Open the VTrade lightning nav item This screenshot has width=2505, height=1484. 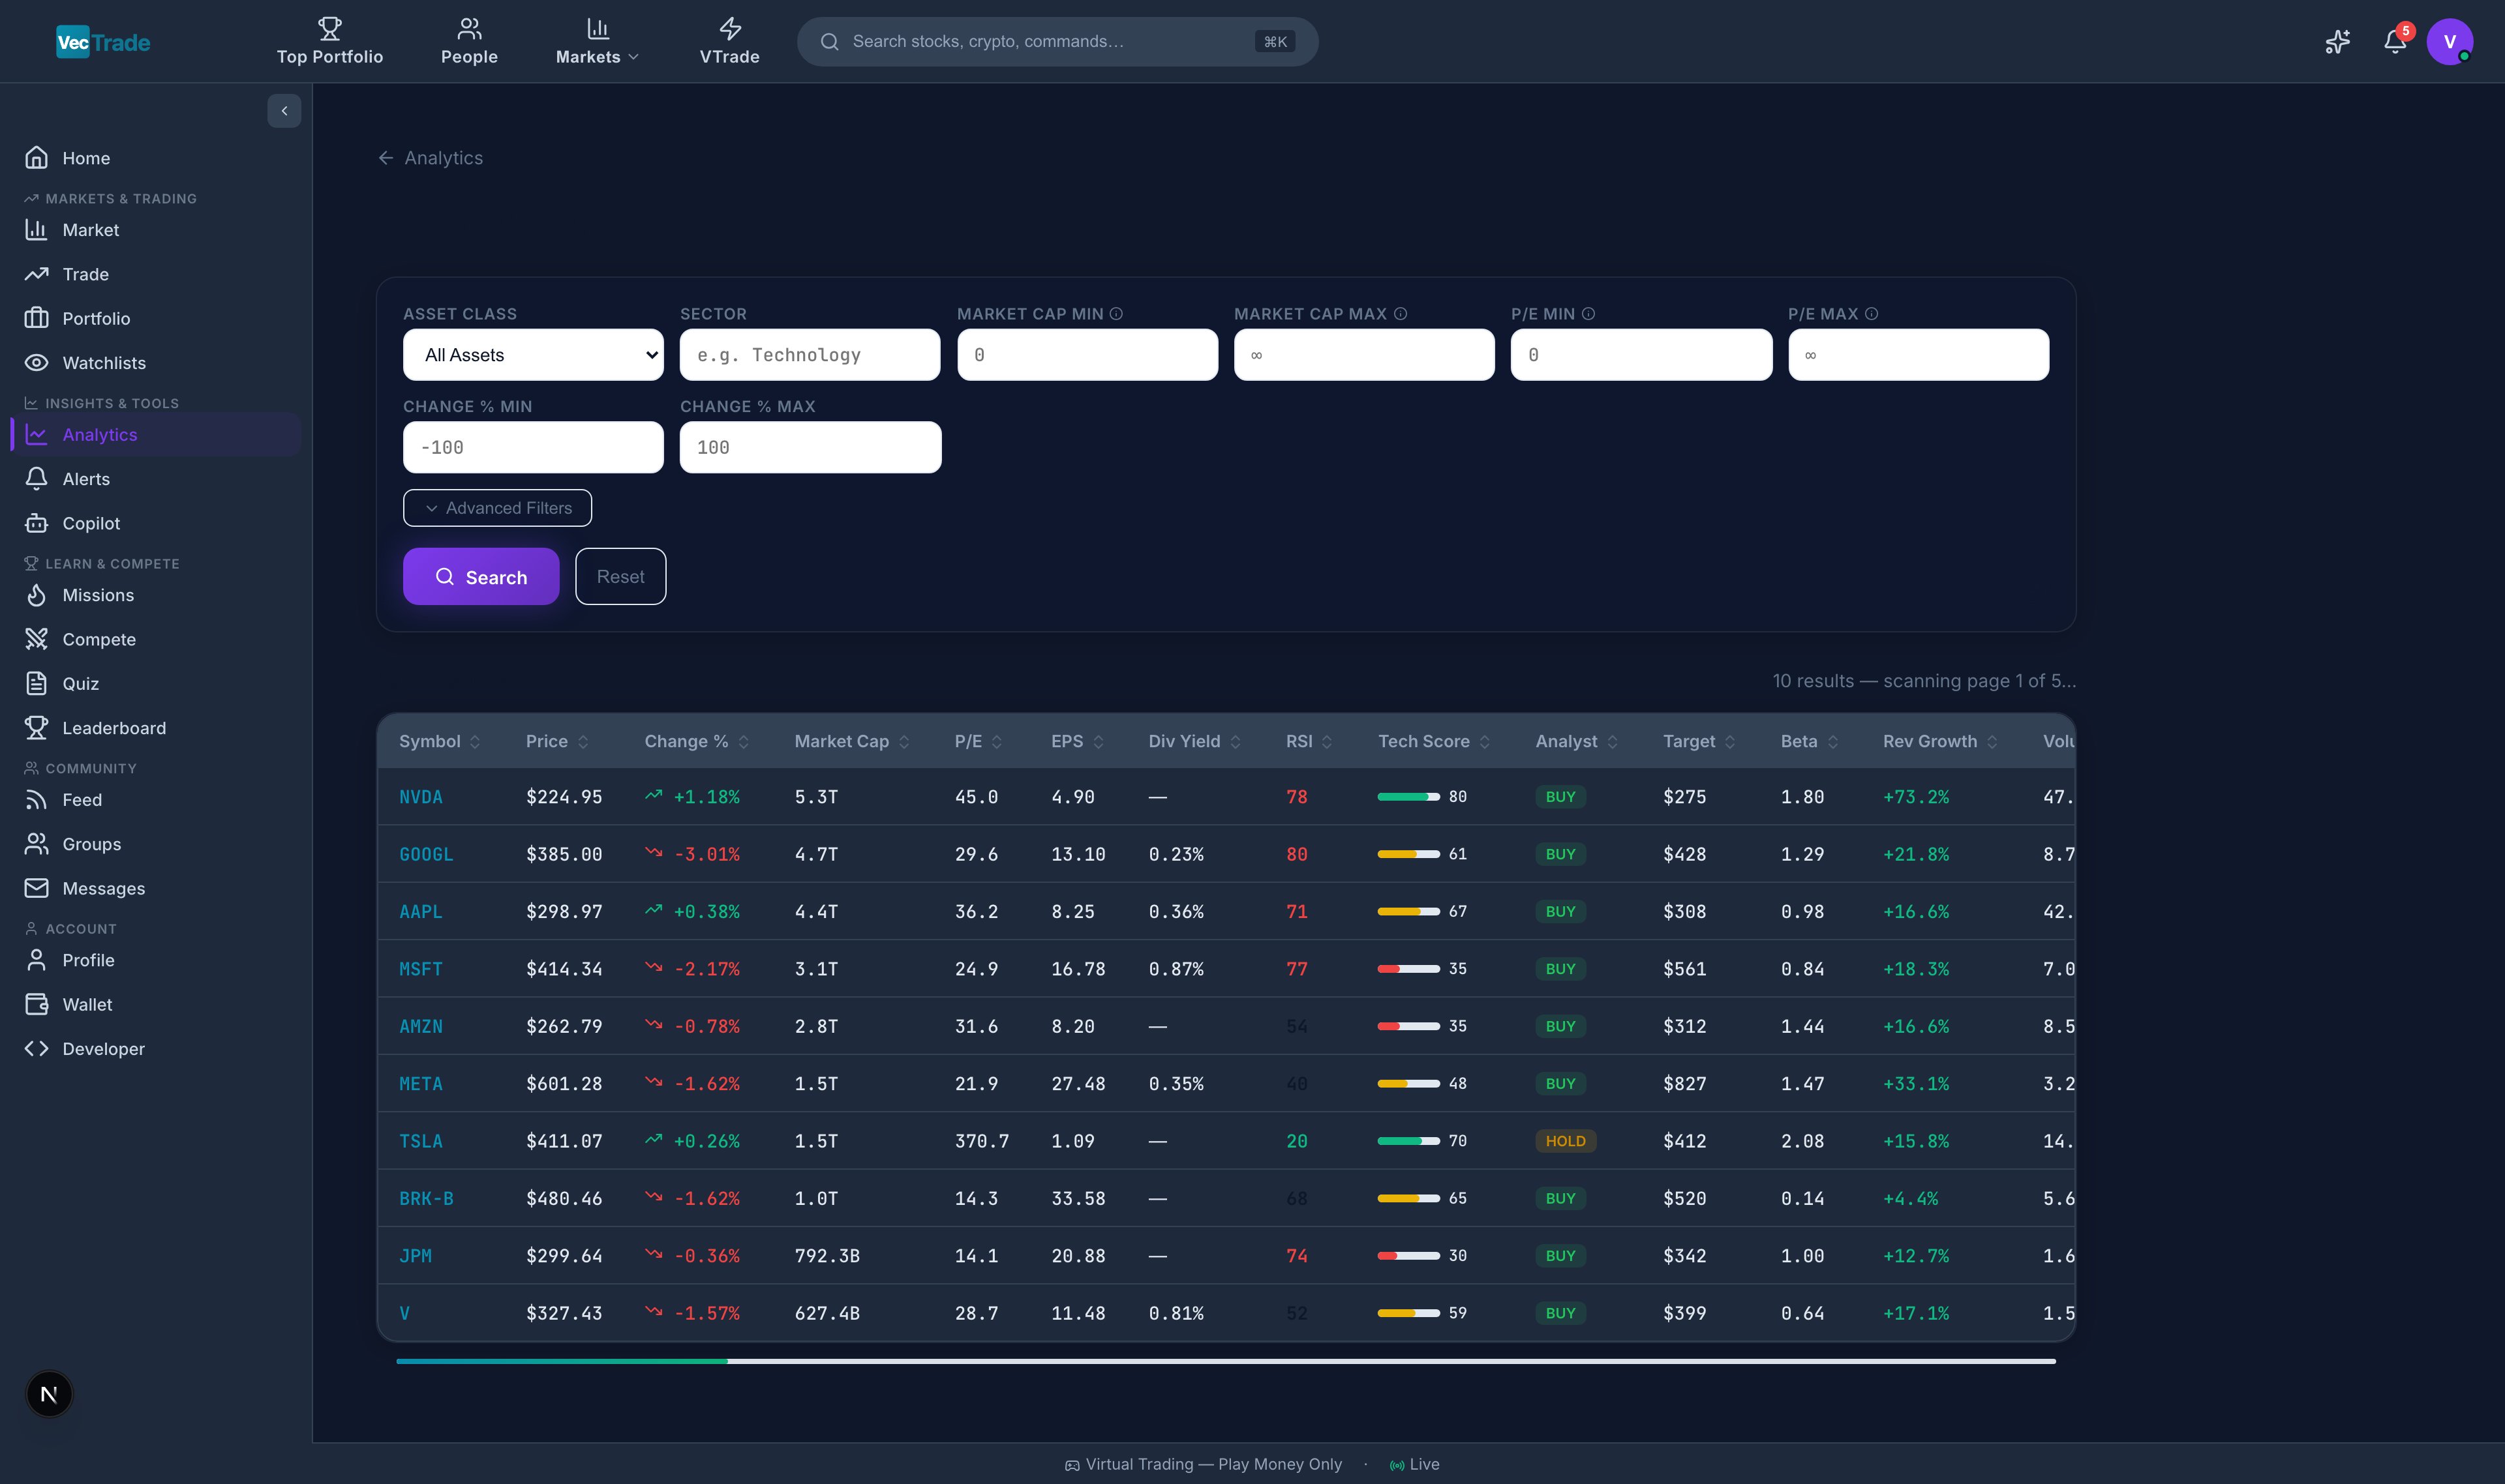[x=729, y=41]
